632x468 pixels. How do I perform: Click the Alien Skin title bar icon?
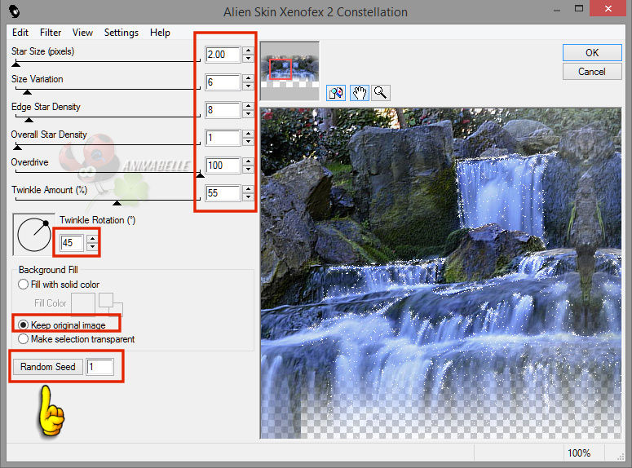(x=14, y=11)
